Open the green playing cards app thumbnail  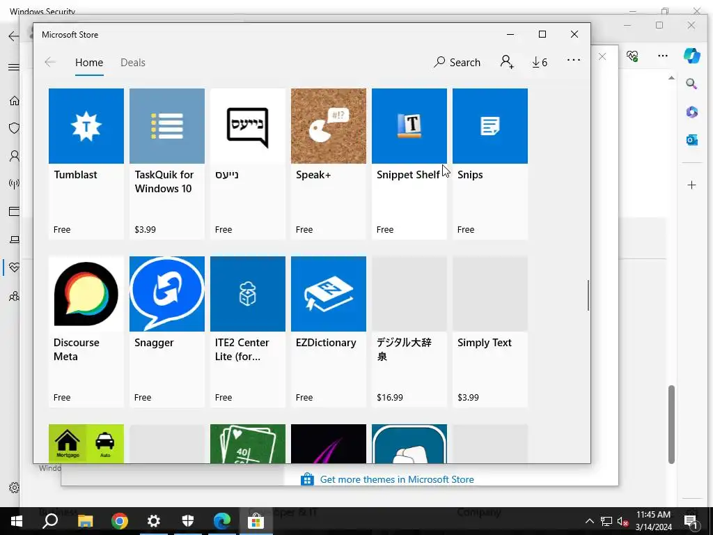click(x=248, y=444)
